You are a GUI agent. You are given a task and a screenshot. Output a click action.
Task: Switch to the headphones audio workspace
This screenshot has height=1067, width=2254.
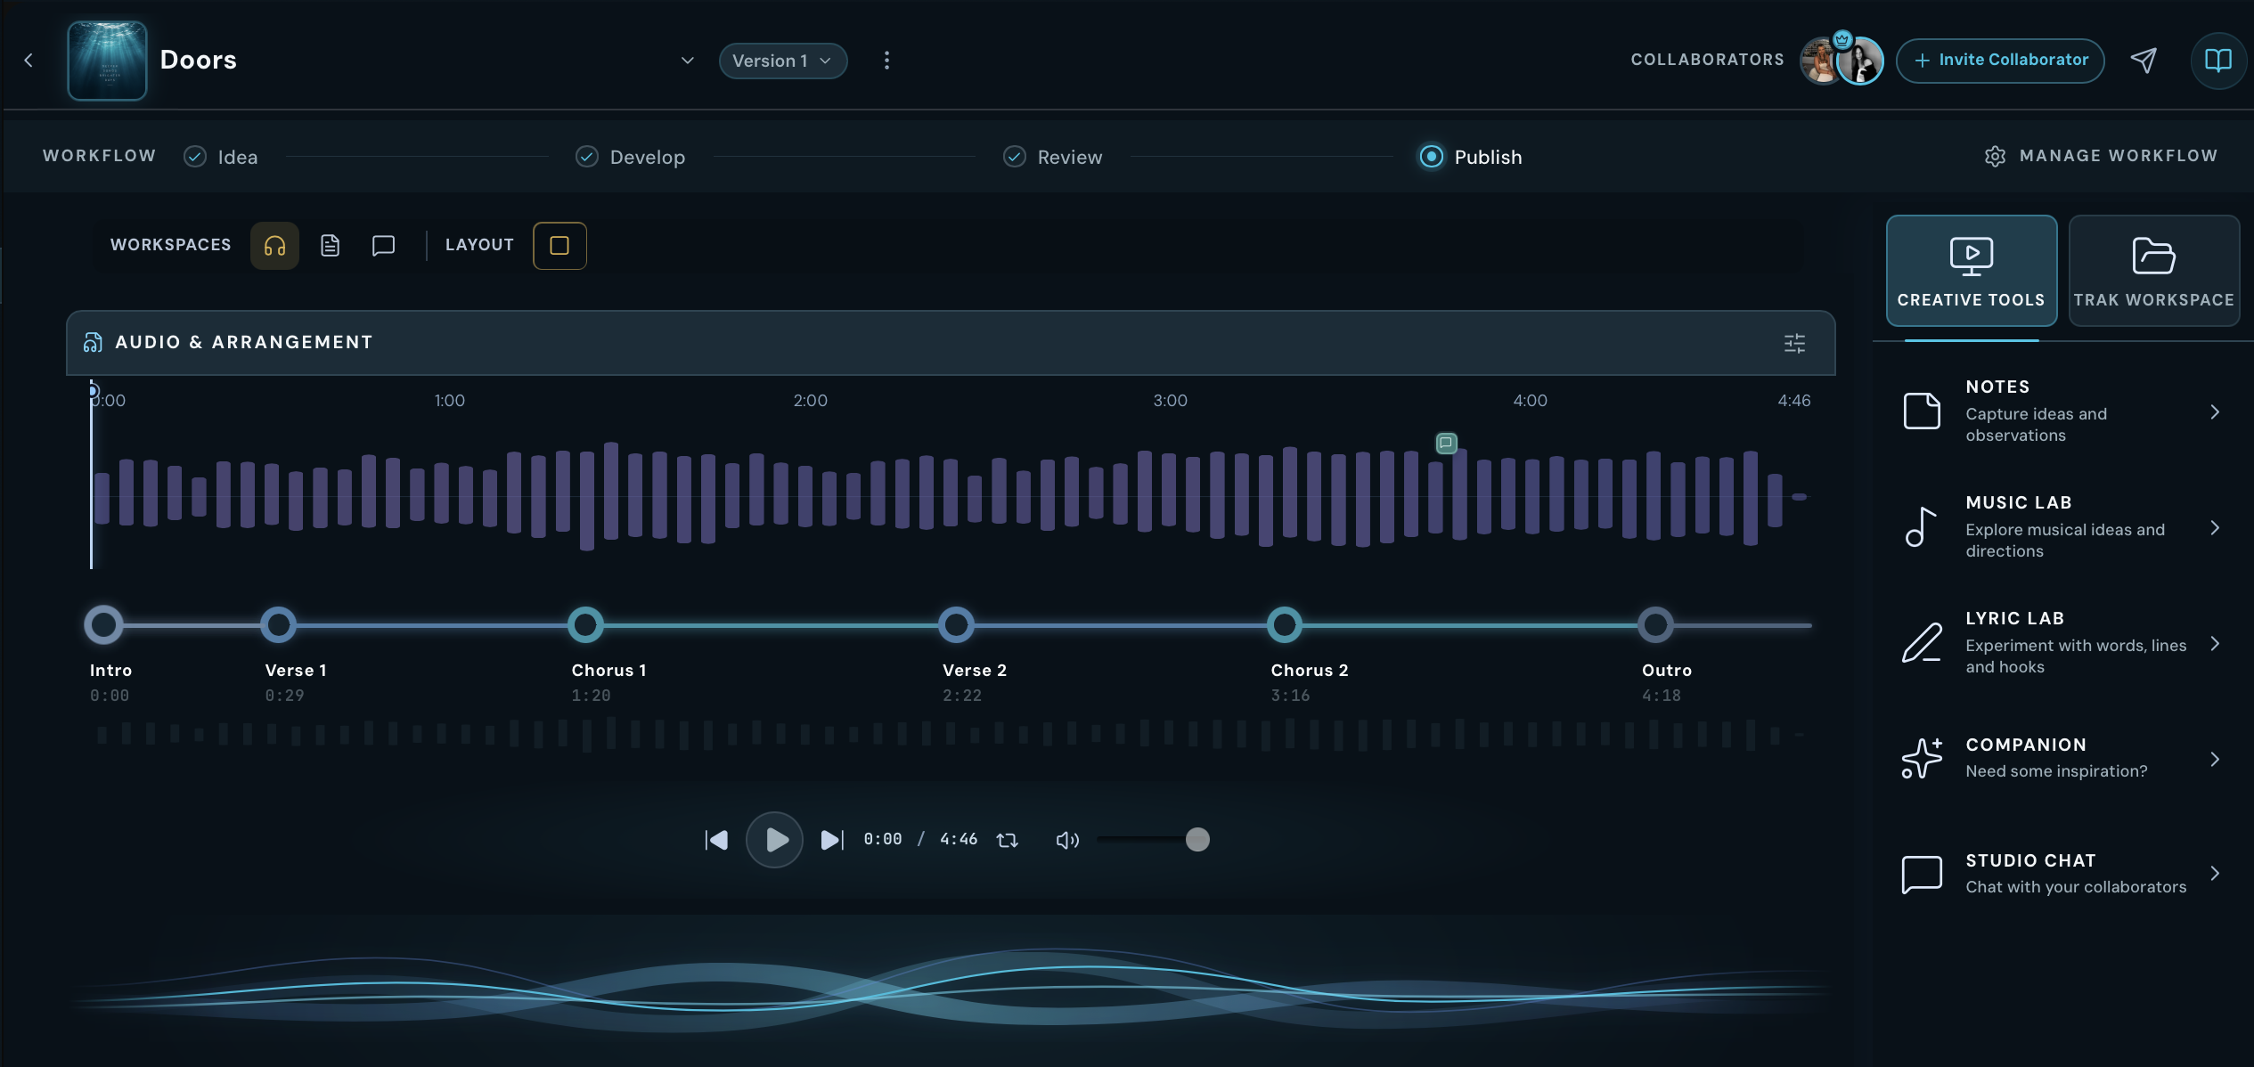pyautogui.click(x=274, y=246)
